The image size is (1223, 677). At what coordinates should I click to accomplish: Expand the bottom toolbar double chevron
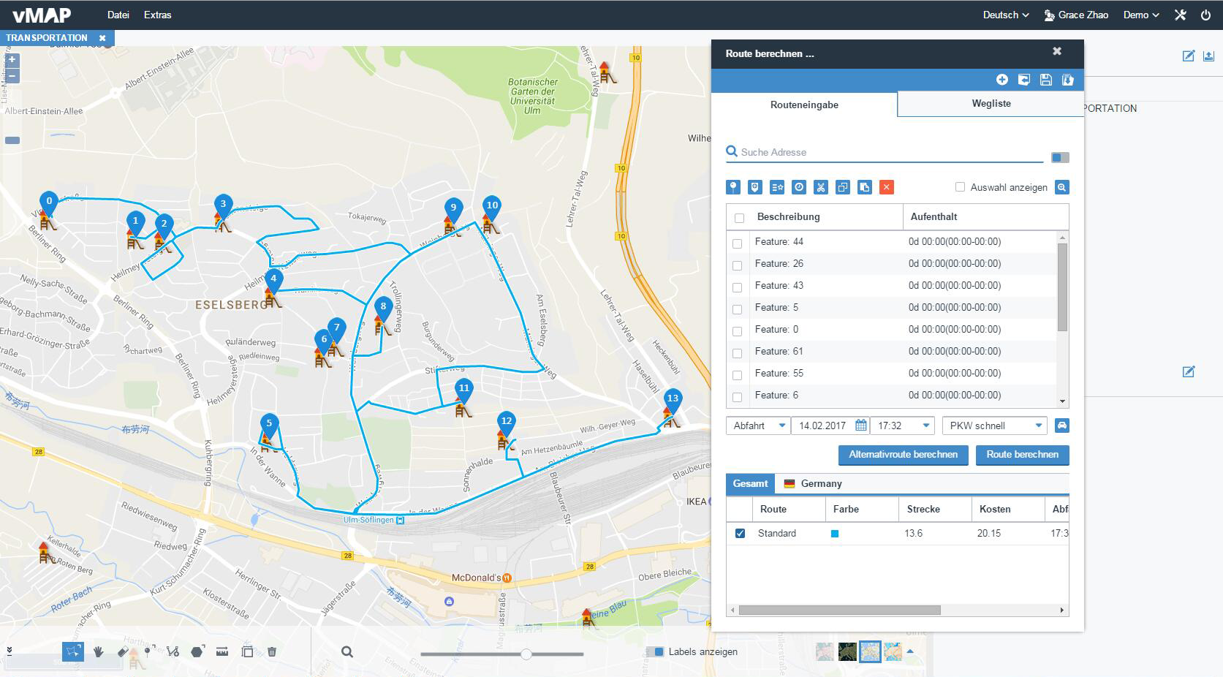pos(10,650)
